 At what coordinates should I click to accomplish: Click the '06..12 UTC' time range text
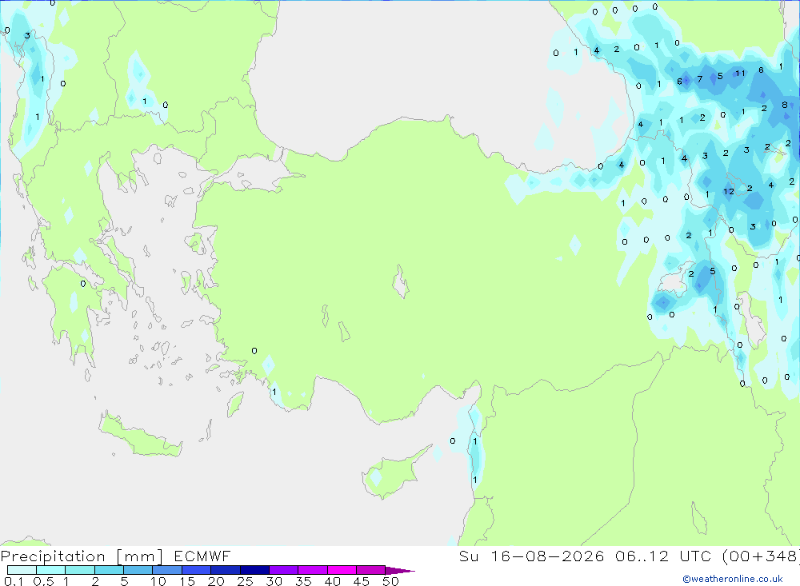click(x=663, y=556)
